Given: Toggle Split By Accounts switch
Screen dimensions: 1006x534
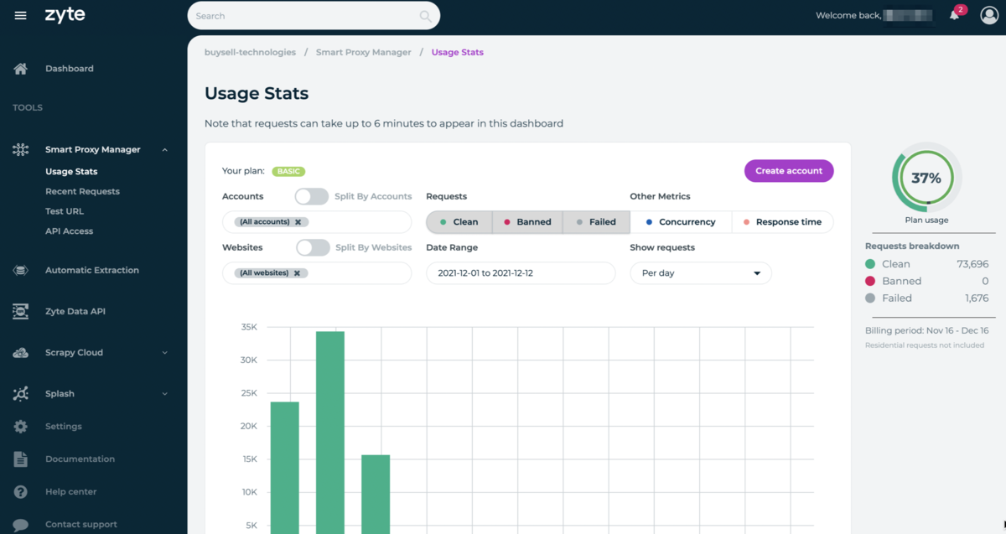Looking at the screenshot, I should [x=312, y=196].
